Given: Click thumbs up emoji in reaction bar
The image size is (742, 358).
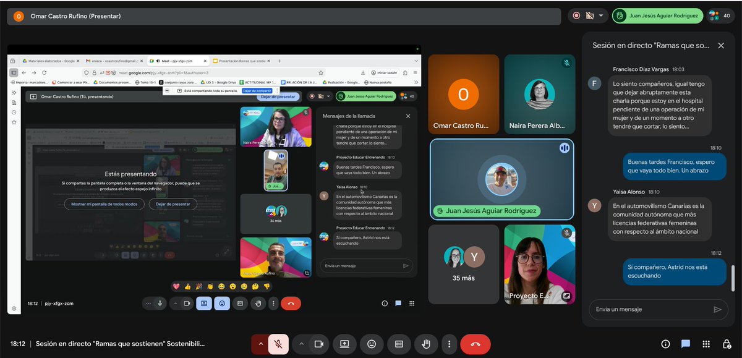Looking at the screenshot, I should (187, 286).
